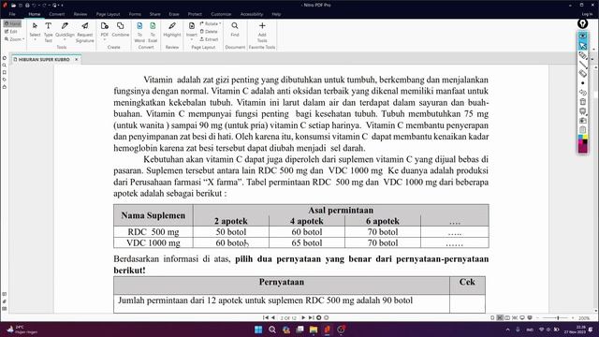Screen dimensions: 599x337
Task: Select the Highlight marker tool
Action: point(172,29)
